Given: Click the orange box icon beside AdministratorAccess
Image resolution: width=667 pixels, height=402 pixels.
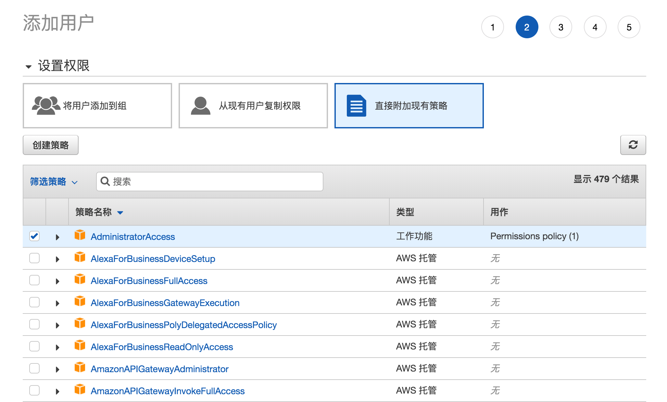Looking at the screenshot, I should pyautogui.click(x=80, y=235).
